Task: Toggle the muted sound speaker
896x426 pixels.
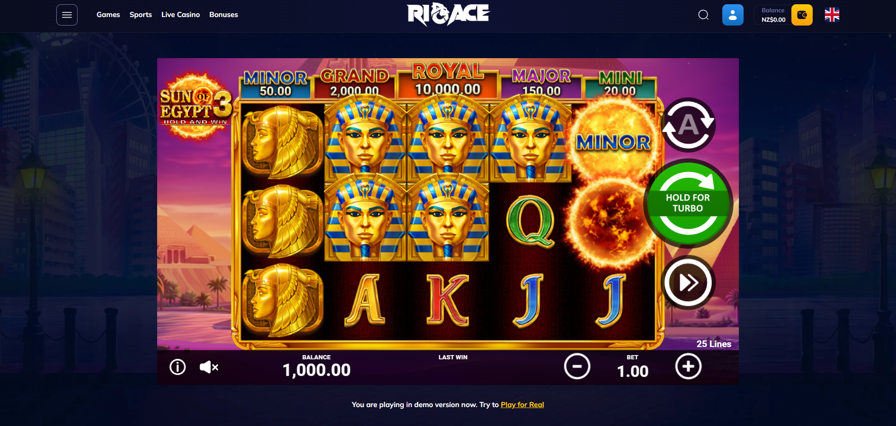Action: (x=209, y=367)
